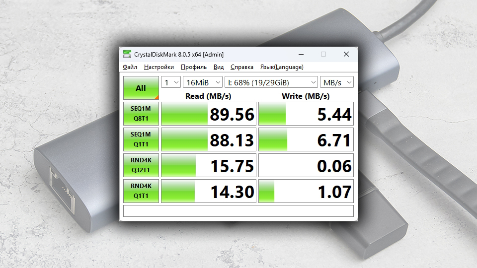Close the CrystalDiskMark window
Image resolution: width=477 pixels, height=268 pixels.
[346, 55]
